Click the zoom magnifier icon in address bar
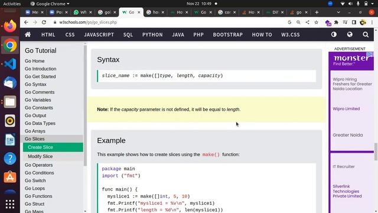The height and width of the screenshot is (213, 378). click(298, 22)
